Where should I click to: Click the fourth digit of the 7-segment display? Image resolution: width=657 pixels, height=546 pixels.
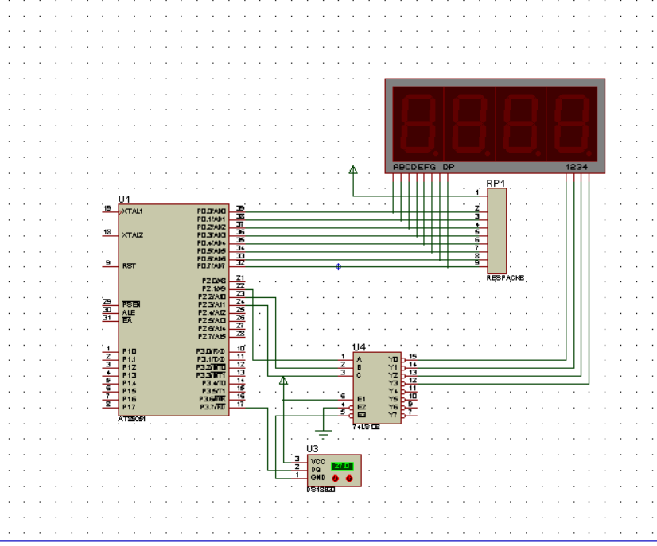(x=572, y=124)
